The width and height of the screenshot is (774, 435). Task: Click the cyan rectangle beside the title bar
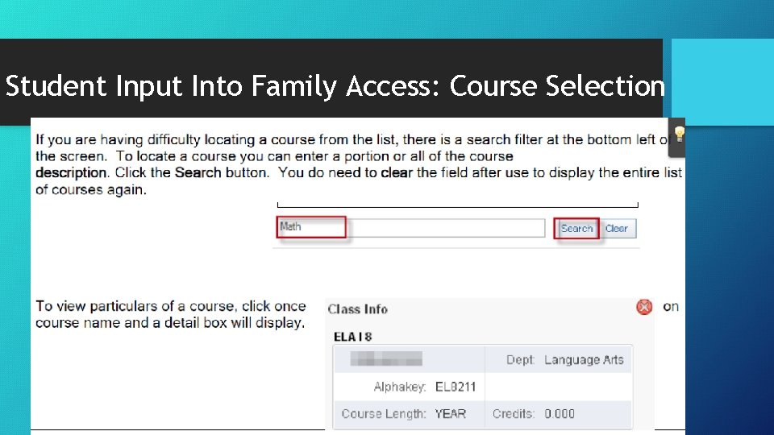click(722, 82)
